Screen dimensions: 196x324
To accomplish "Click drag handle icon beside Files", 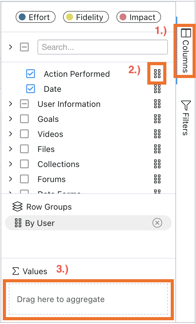I will tap(157, 149).
